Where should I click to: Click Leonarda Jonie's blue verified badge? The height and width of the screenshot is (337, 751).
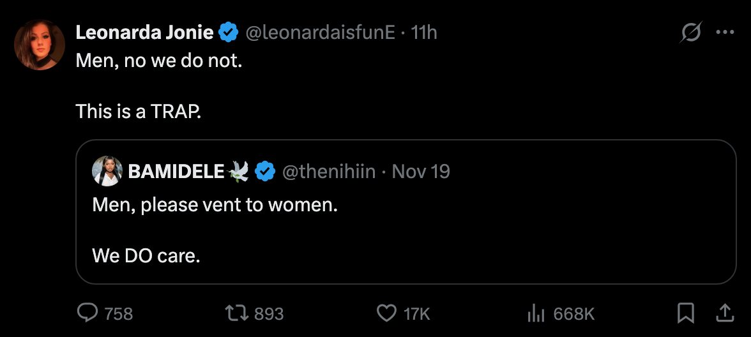[228, 33]
